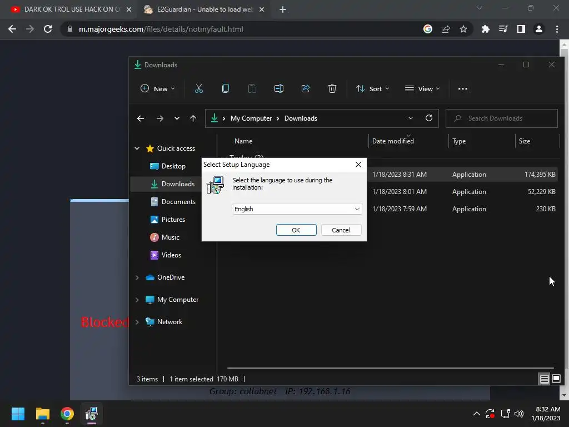The height and width of the screenshot is (427, 569).
Task: Toggle Chrome side panel icon
Action: [x=521, y=29]
